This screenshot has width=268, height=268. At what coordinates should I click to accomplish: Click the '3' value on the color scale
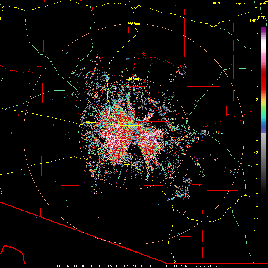point(257,86)
